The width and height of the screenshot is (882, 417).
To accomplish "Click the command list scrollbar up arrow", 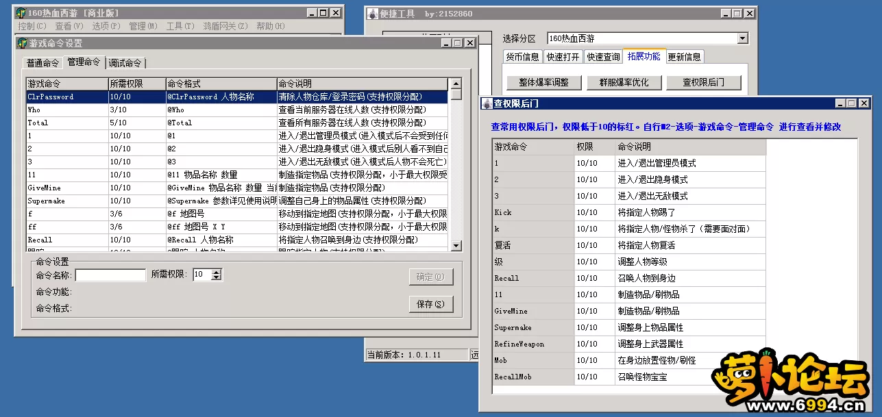I will [456, 84].
